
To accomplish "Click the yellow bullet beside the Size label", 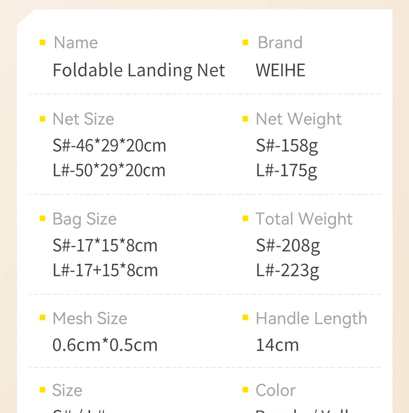I will [x=42, y=390].
